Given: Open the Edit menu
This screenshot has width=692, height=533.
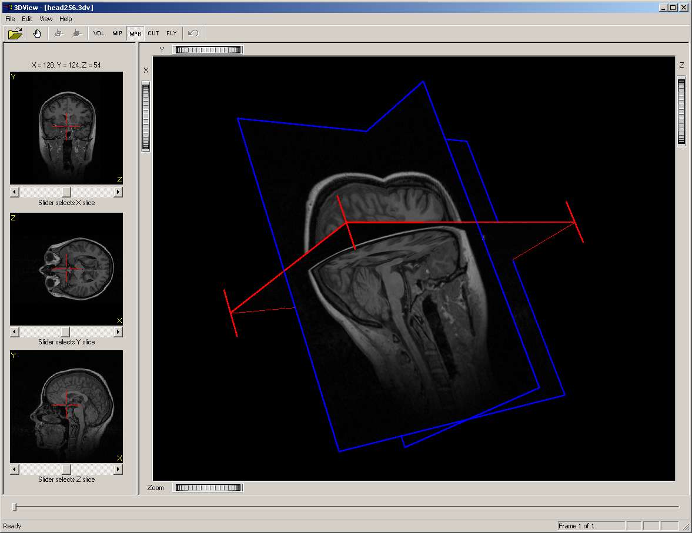Looking at the screenshot, I should (x=27, y=19).
